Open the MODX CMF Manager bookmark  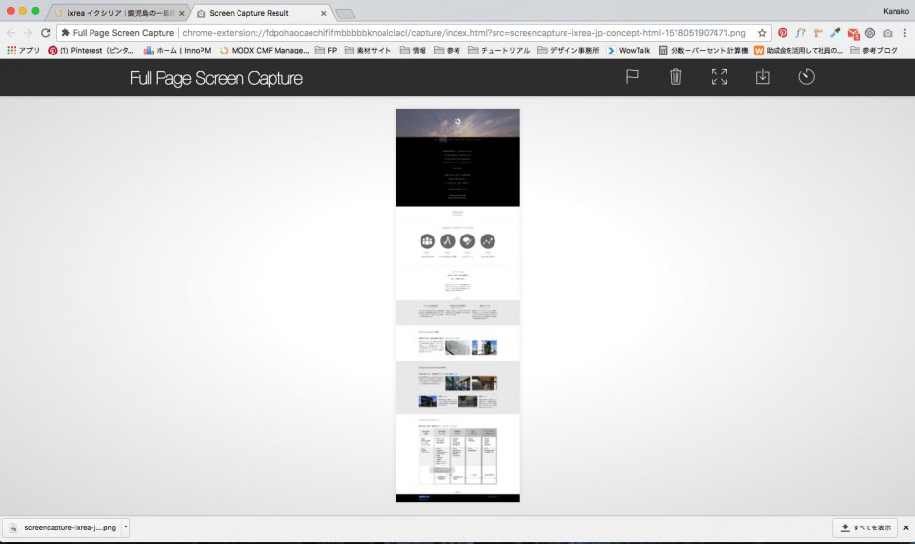263,50
